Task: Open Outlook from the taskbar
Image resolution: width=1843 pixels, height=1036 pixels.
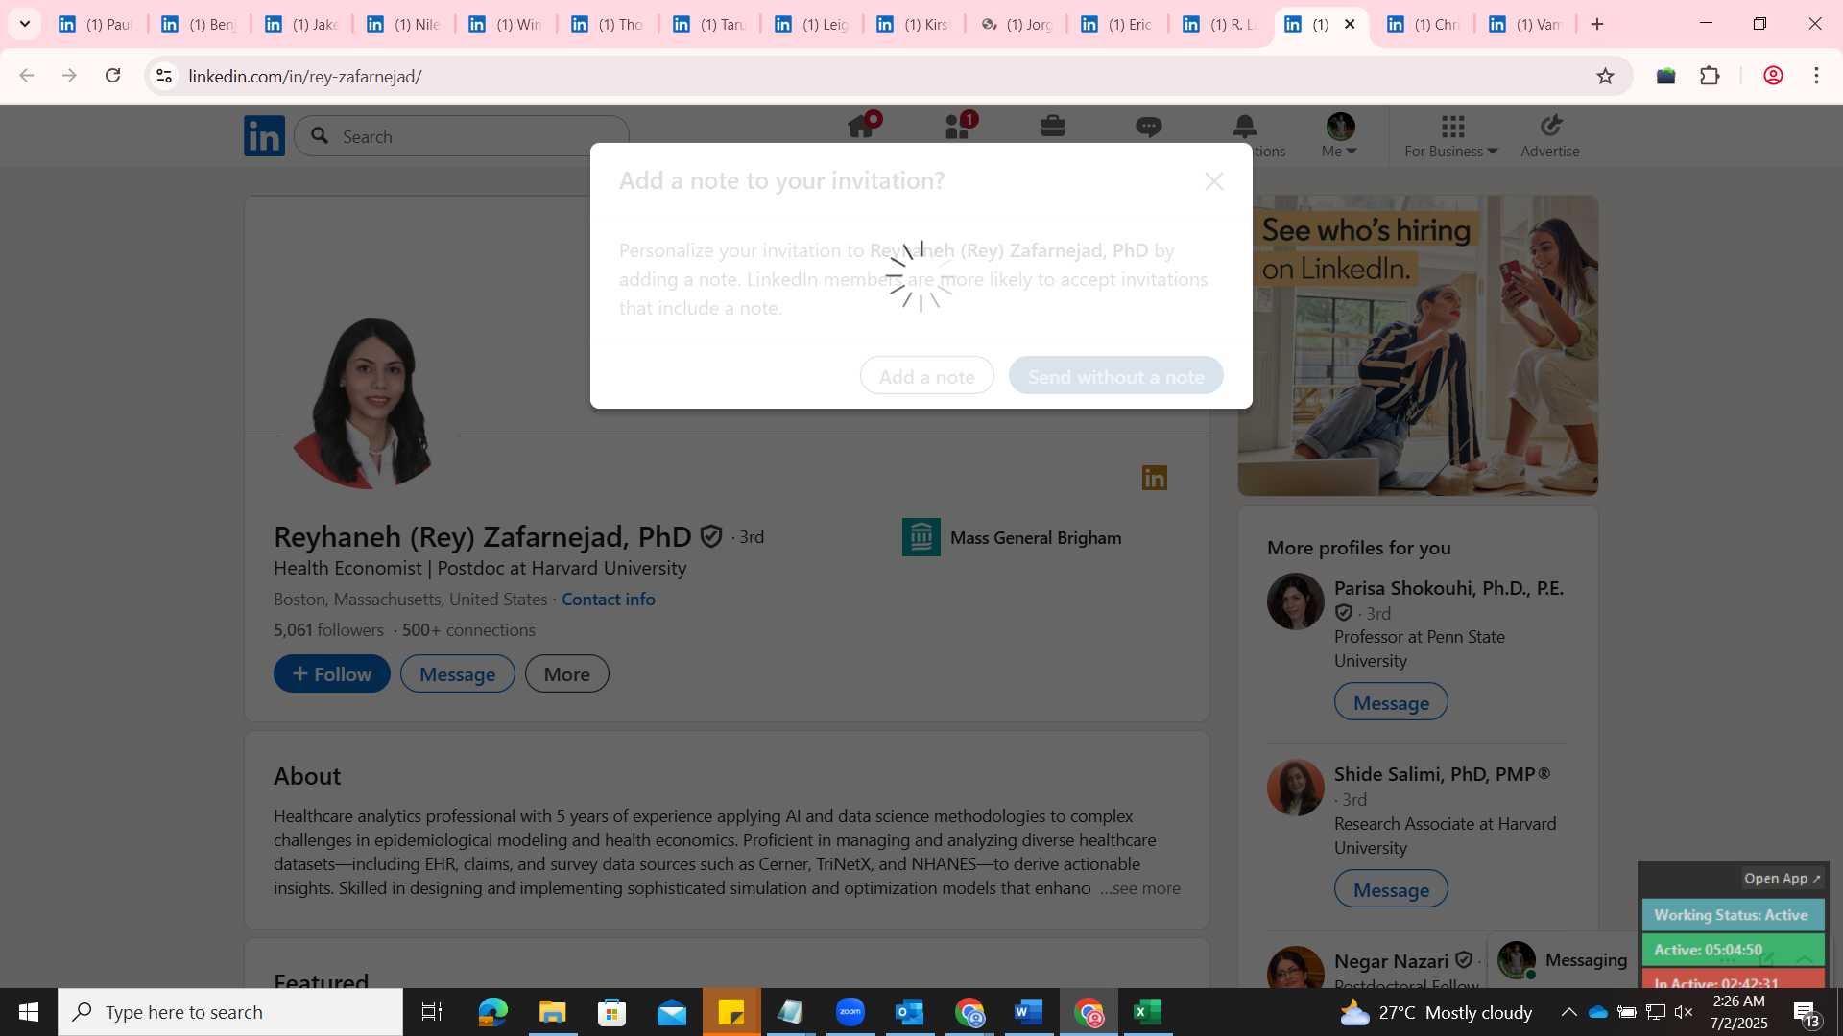Action: tap(910, 1012)
